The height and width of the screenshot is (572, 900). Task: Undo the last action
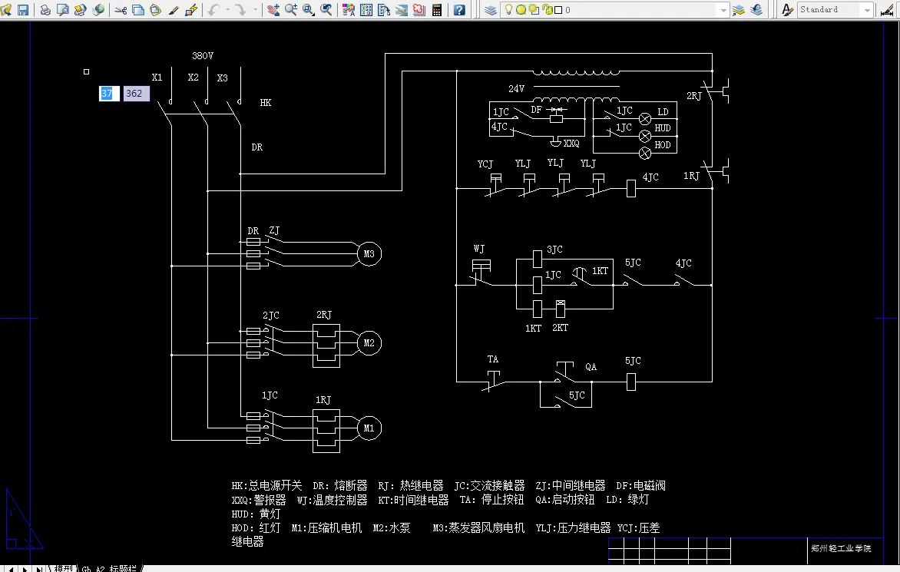tap(213, 9)
